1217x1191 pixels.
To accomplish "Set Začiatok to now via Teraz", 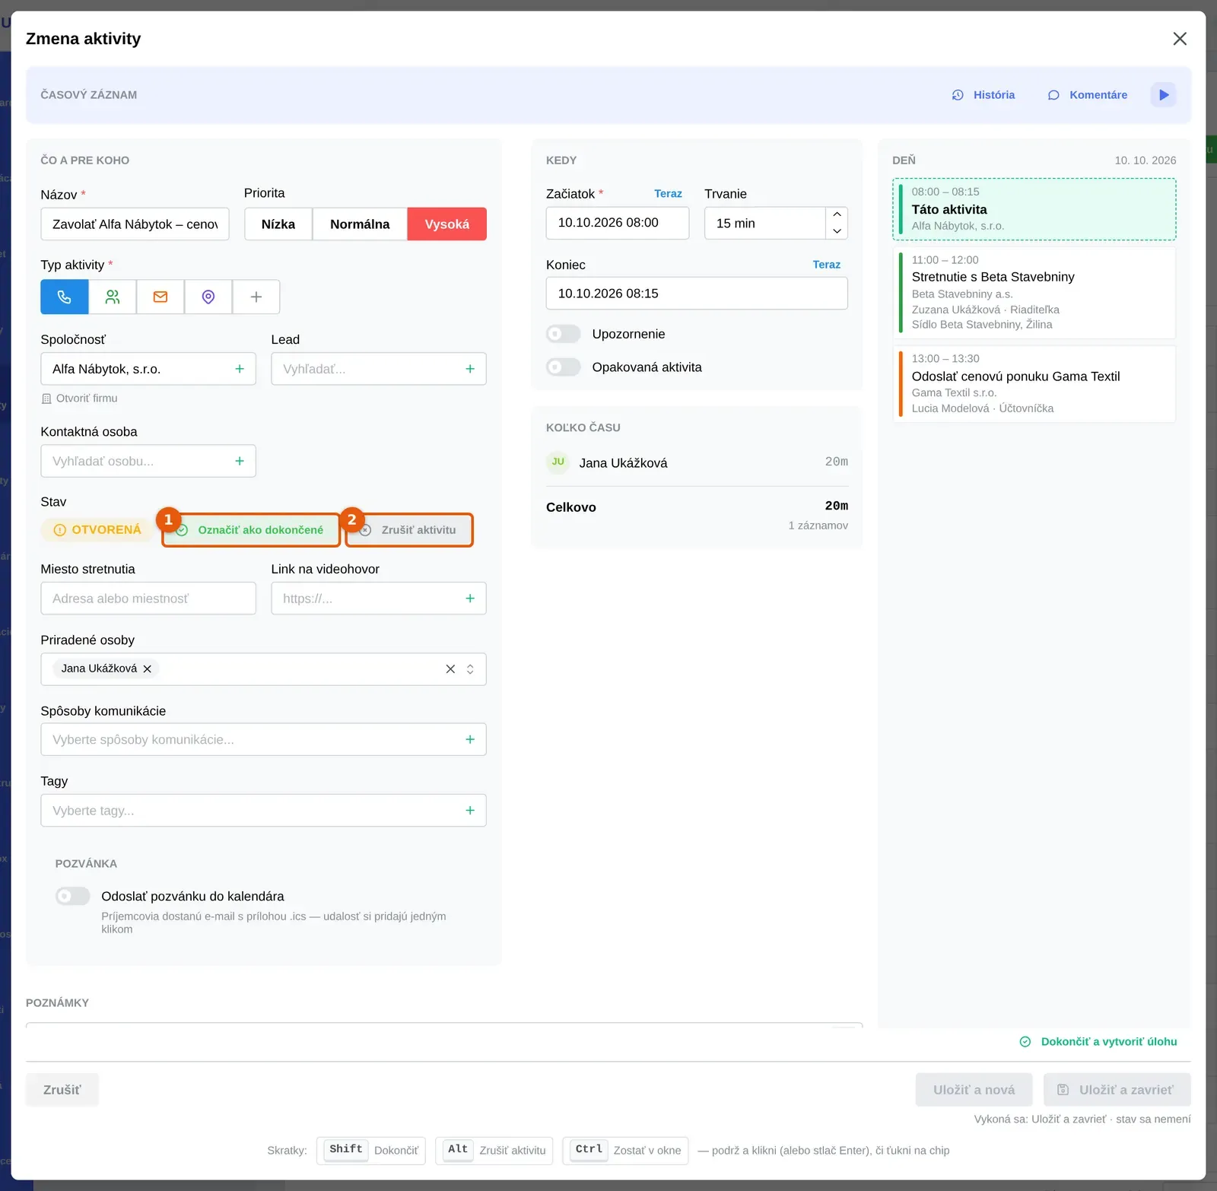I will (x=668, y=194).
